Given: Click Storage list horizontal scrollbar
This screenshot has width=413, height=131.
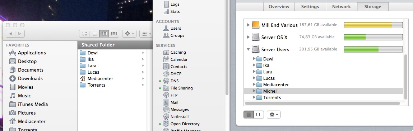Looking at the screenshot, I should (x=322, y=103).
